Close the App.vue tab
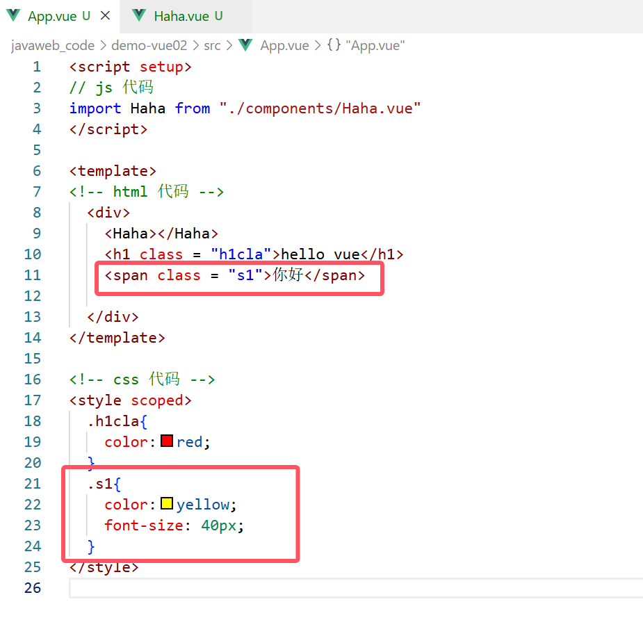The height and width of the screenshot is (636, 643). 106,15
